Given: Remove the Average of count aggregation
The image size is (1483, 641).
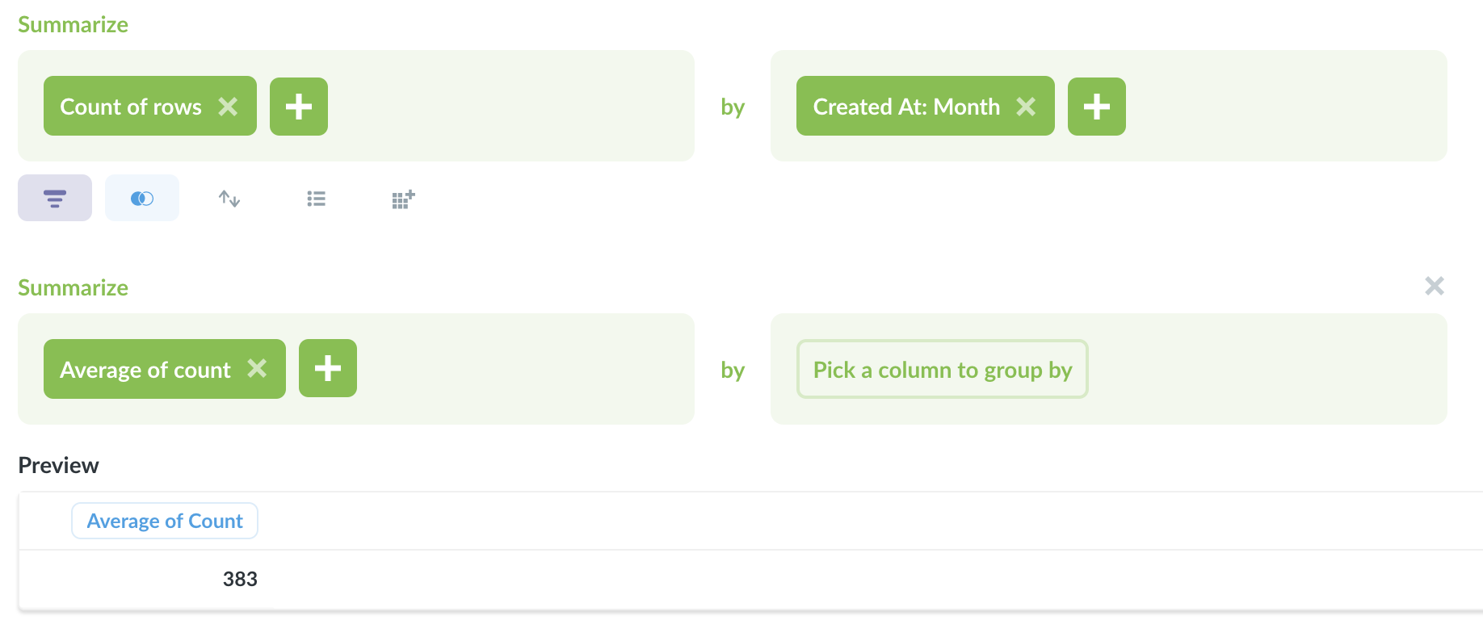Looking at the screenshot, I should 258,369.
